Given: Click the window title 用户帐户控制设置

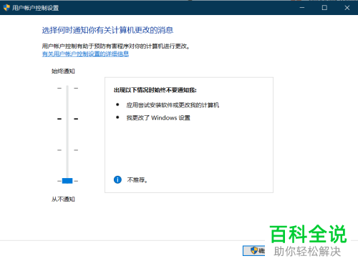Looking at the screenshot, I should (x=36, y=8).
